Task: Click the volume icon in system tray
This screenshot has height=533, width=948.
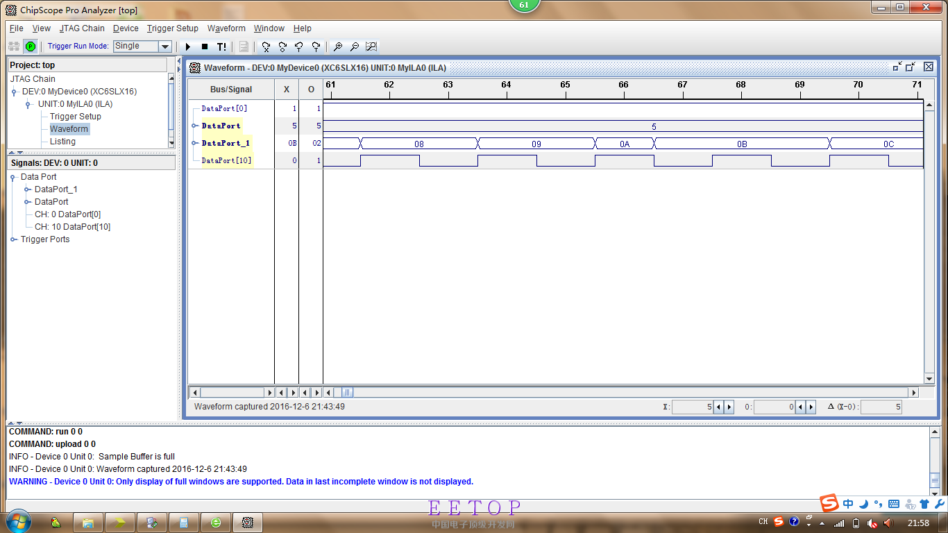Action: pos(888,523)
